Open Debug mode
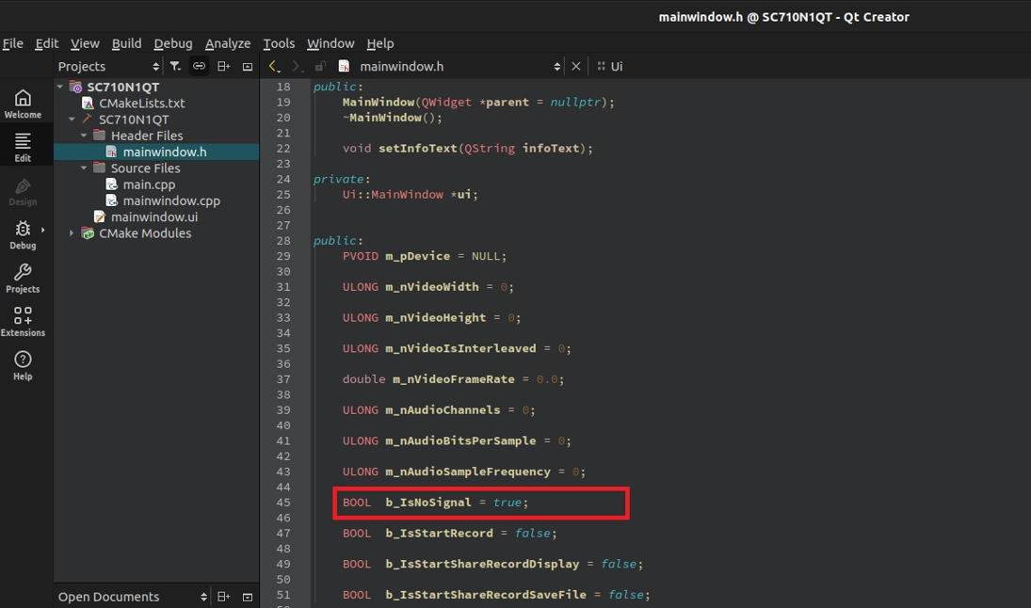Image resolution: width=1031 pixels, height=608 pixels. [23, 234]
